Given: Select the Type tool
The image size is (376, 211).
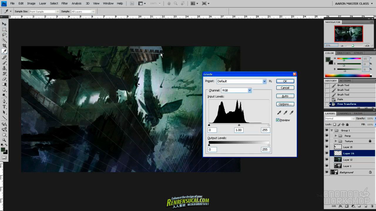Looking at the screenshot, I should [x=4, y=107].
